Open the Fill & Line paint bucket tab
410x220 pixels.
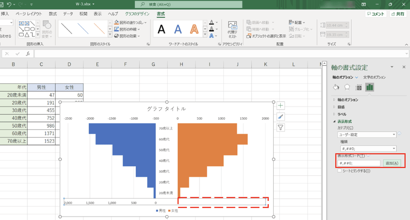[x=336, y=87]
